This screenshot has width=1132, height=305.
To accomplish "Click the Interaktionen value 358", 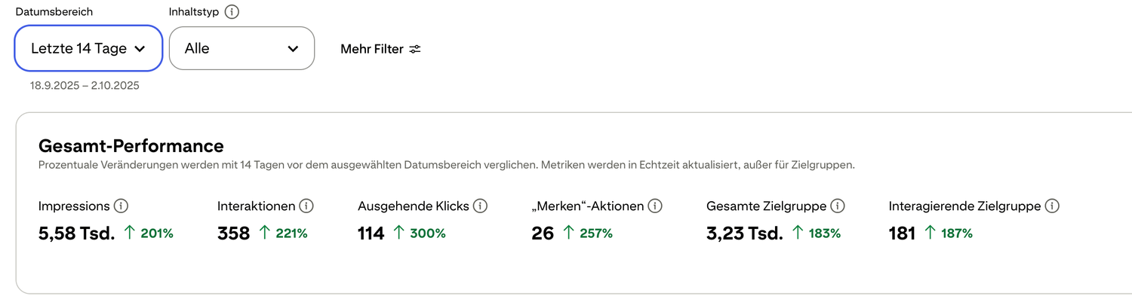I will pyautogui.click(x=233, y=233).
